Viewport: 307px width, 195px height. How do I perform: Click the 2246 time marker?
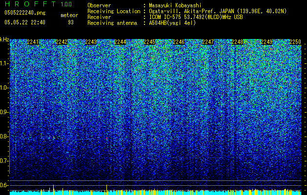tap(179, 42)
